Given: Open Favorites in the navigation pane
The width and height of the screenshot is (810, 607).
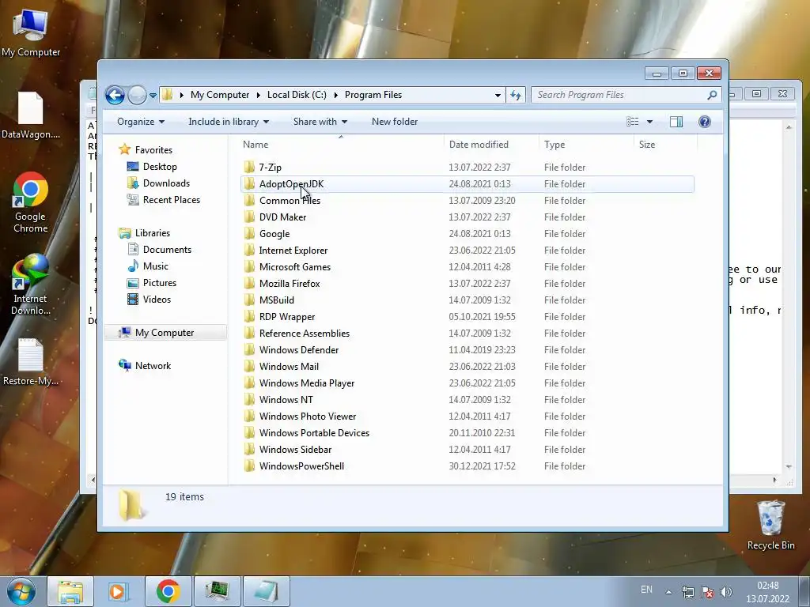Looking at the screenshot, I should tap(153, 149).
